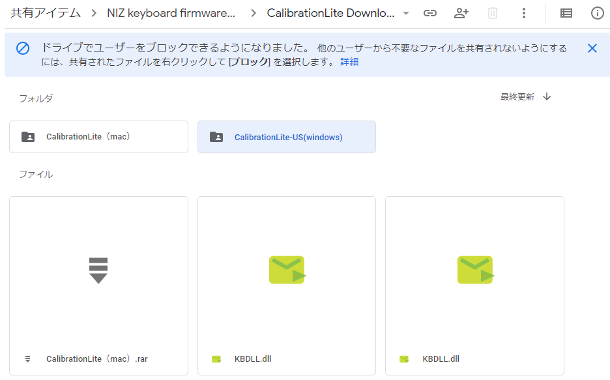The width and height of the screenshot is (610, 380).
Task: Click small file icon of middle KBDLL.dll
Action: click(x=216, y=359)
